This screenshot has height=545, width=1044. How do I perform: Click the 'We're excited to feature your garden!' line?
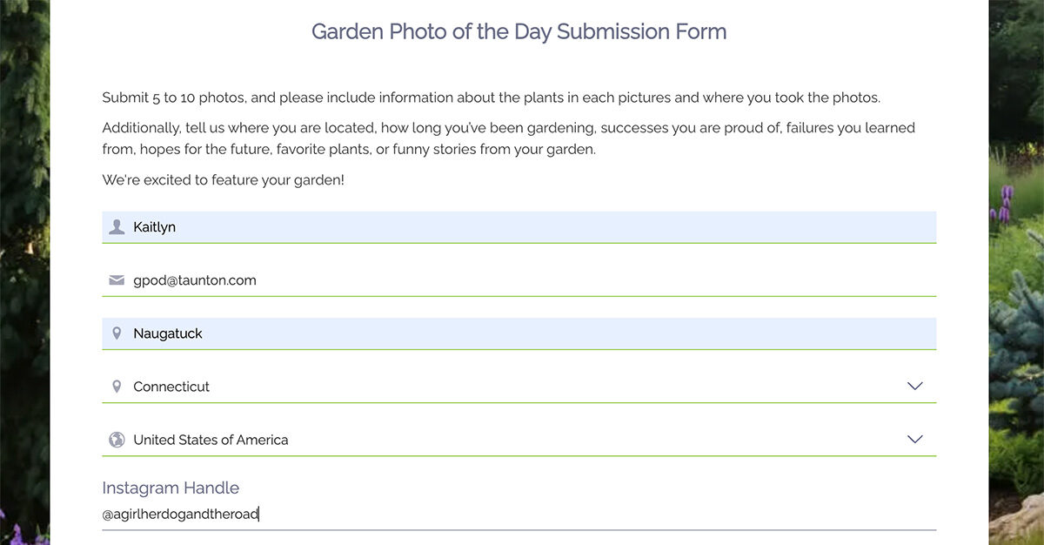coord(223,180)
